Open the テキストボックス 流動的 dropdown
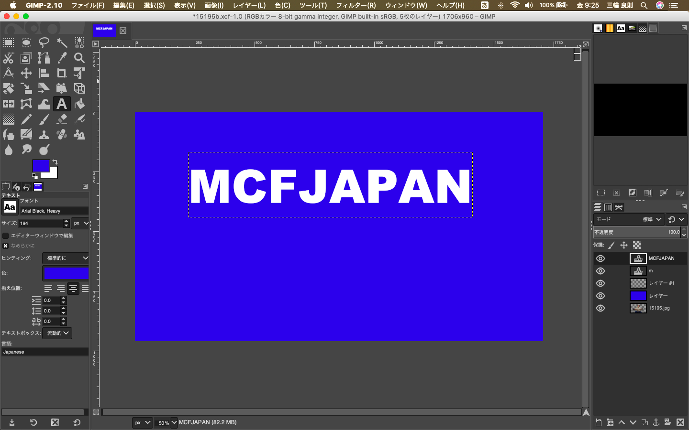 pyautogui.click(x=57, y=333)
